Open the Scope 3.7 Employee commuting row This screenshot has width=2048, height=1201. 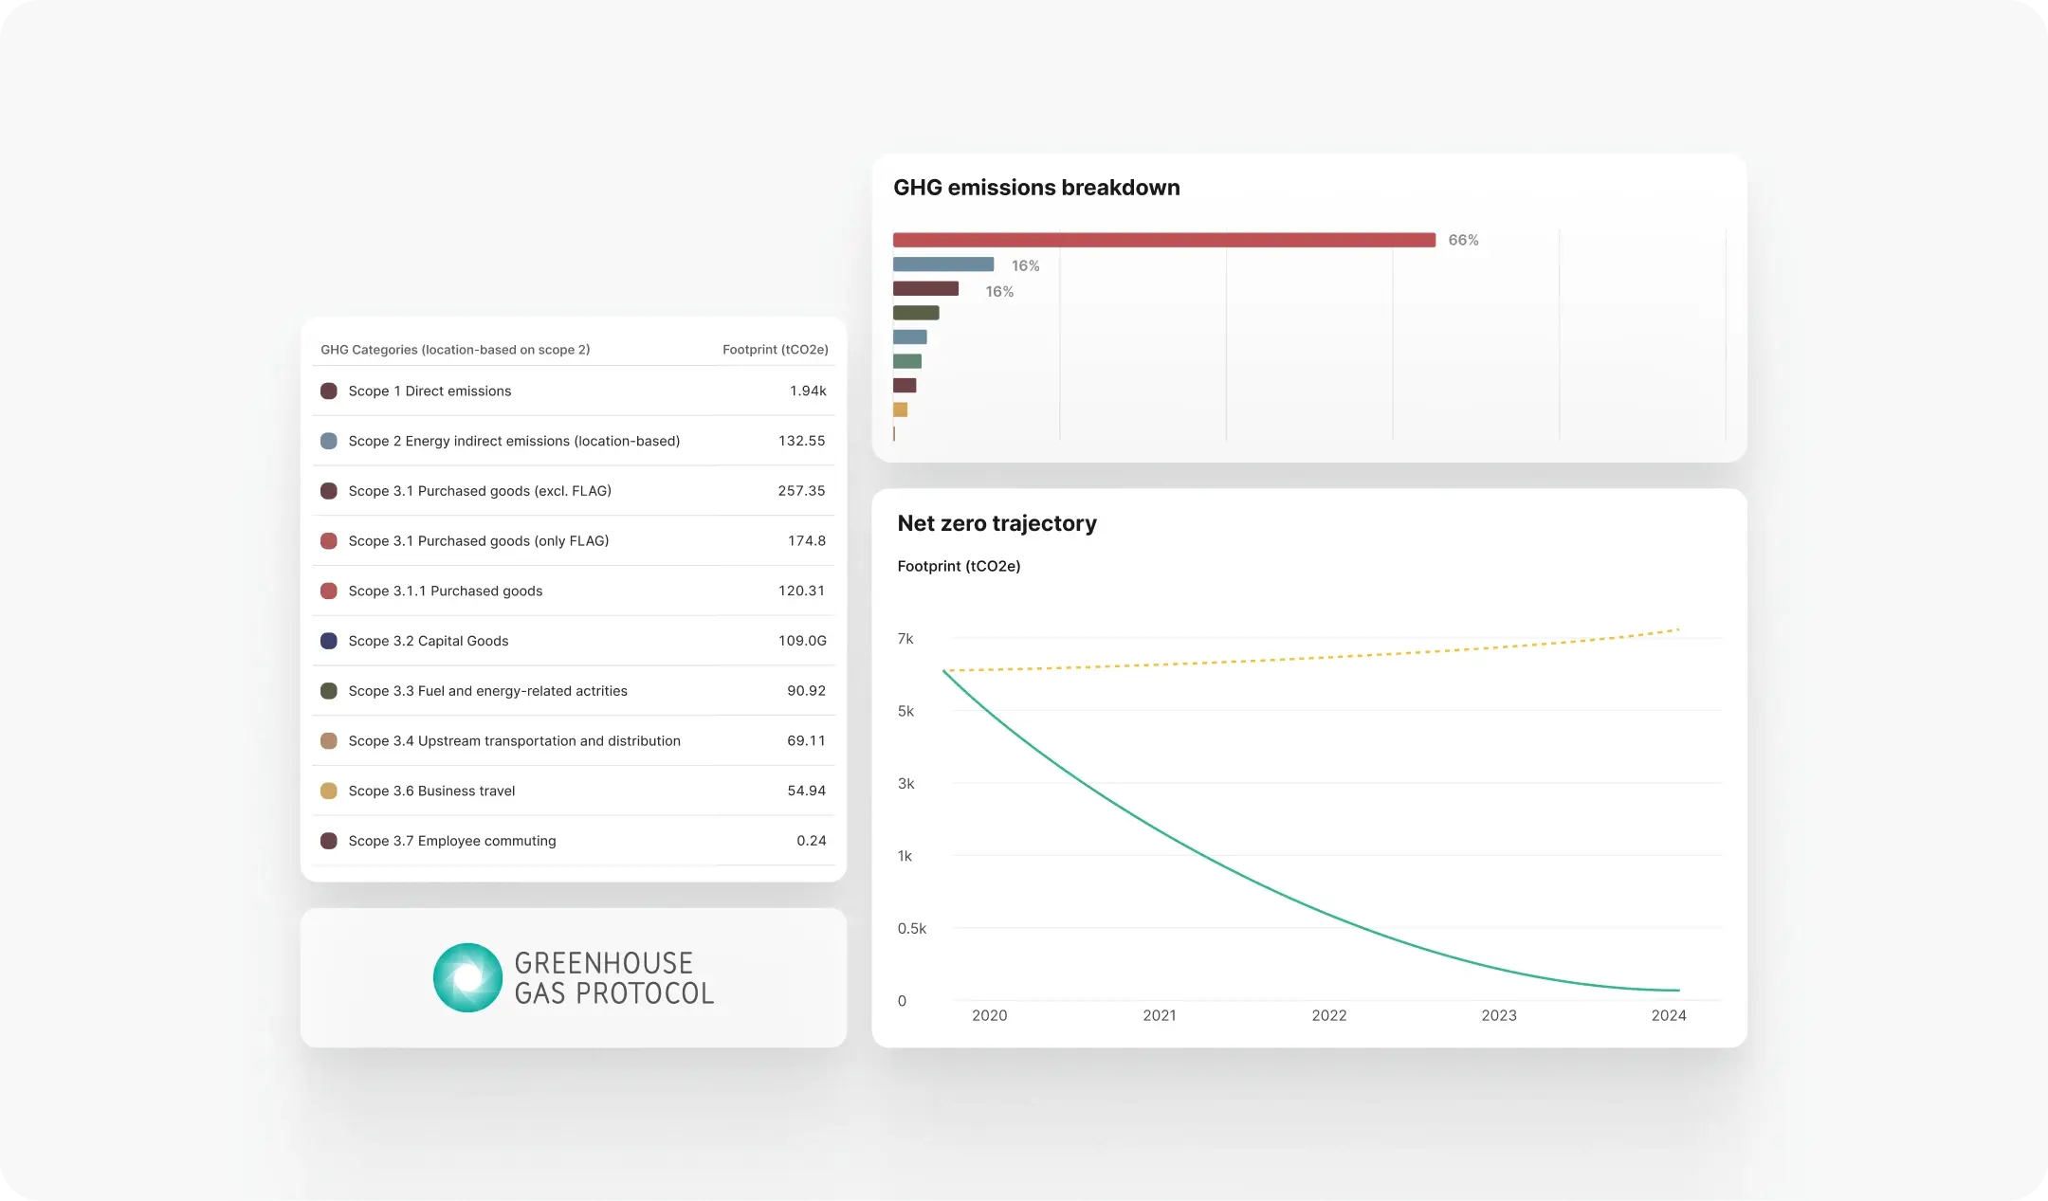coord(574,841)
